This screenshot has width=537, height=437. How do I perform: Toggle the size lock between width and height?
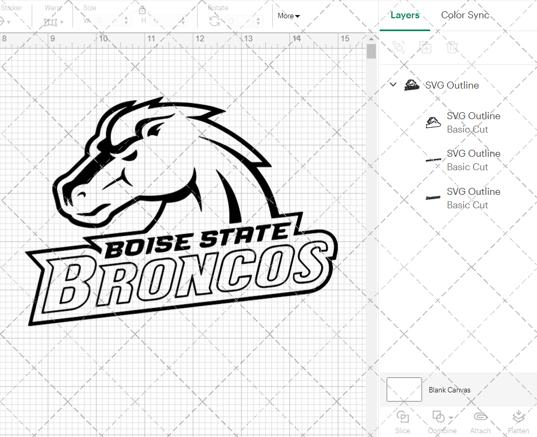[x=143, y=10]
